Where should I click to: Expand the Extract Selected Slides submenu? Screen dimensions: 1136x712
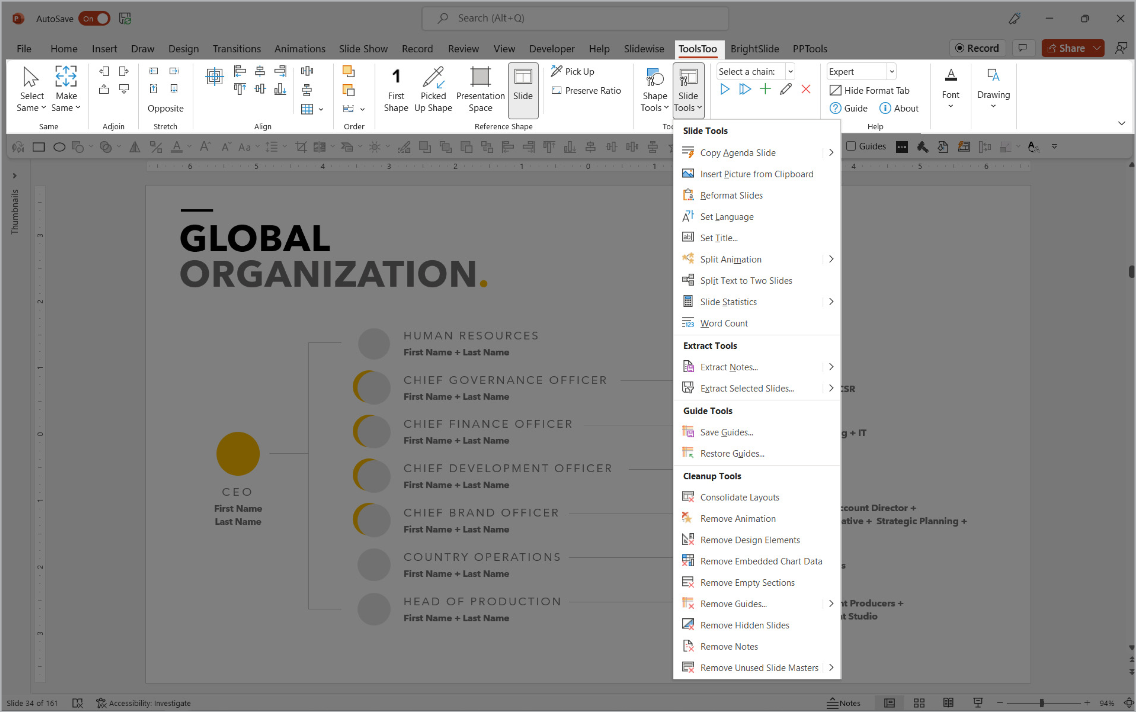831,387
